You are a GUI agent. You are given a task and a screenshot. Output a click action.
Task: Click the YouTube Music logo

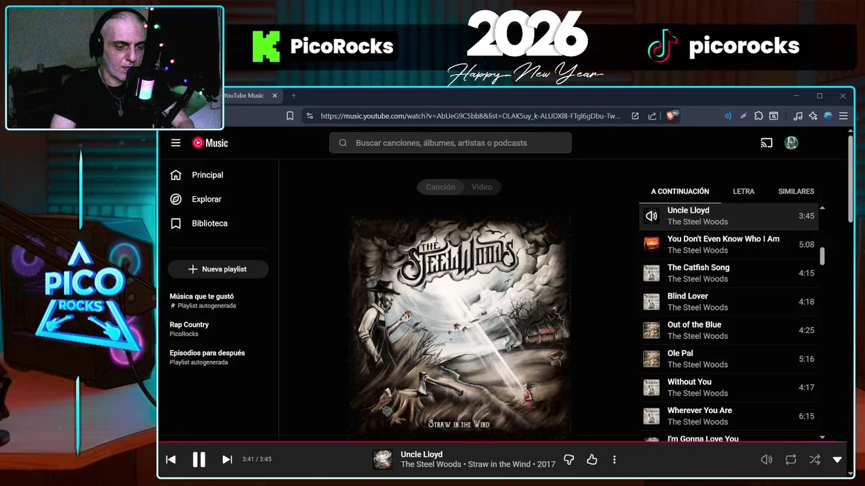click(210, 142)
